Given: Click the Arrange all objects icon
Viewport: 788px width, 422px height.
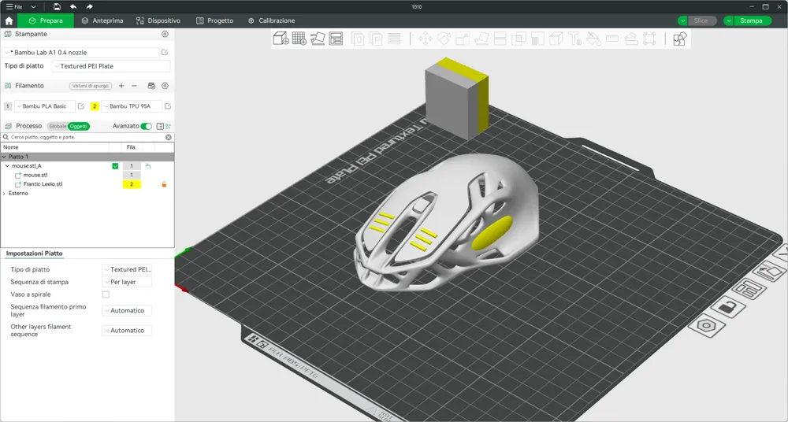Looking at the screenshot, I should [336, 38].
